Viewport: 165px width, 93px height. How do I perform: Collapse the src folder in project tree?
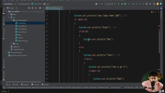pyautogui.click(x=9, y=17)
